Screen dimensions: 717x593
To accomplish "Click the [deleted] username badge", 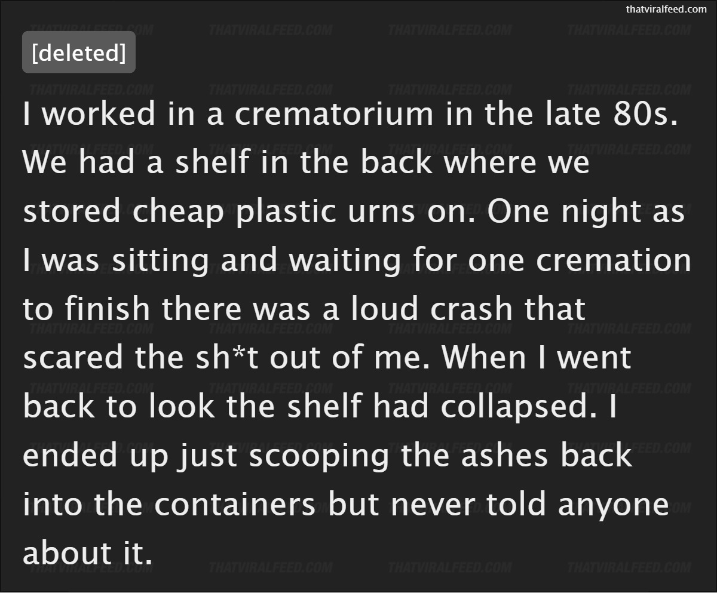I will [78, 53].
